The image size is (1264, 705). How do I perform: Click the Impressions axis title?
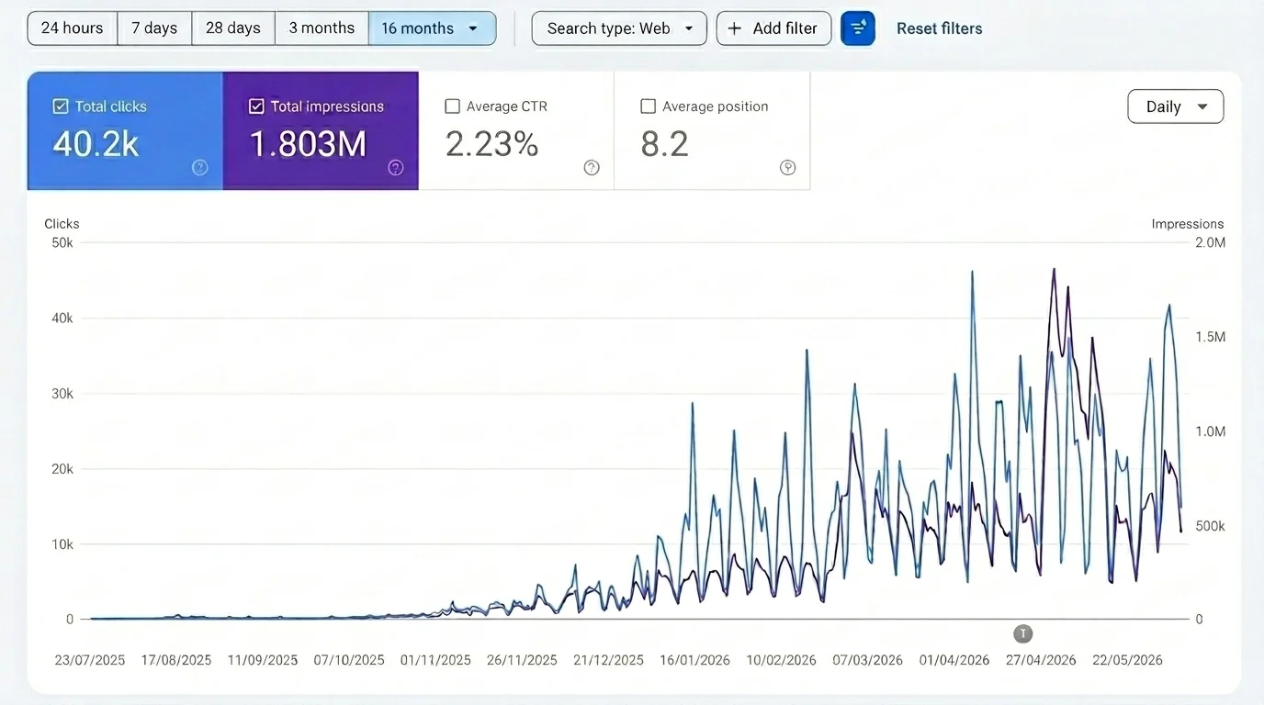point(1188,224)
